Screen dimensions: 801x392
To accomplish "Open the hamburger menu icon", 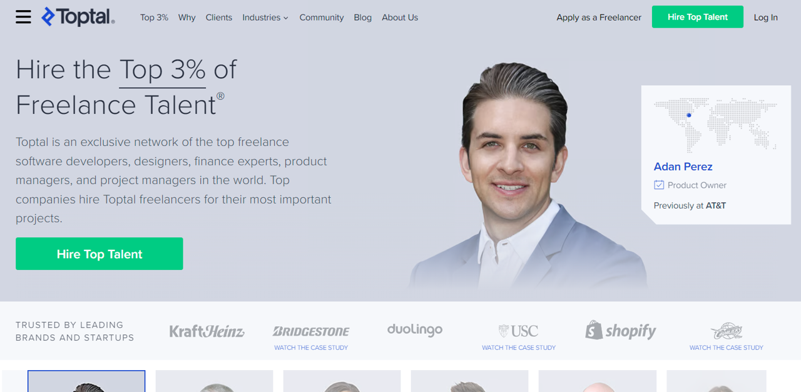I will (x=23, y=17).
